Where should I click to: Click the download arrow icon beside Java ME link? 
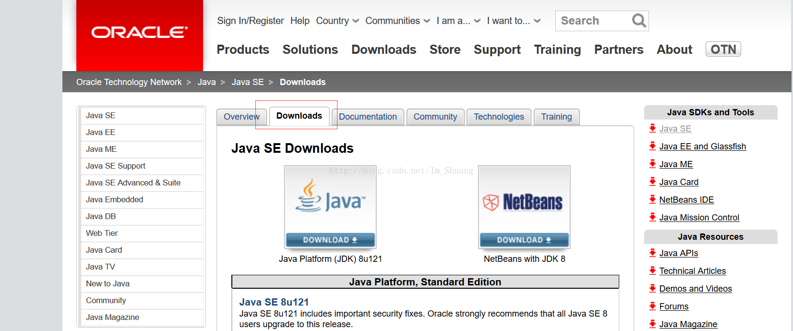point(652,164)
